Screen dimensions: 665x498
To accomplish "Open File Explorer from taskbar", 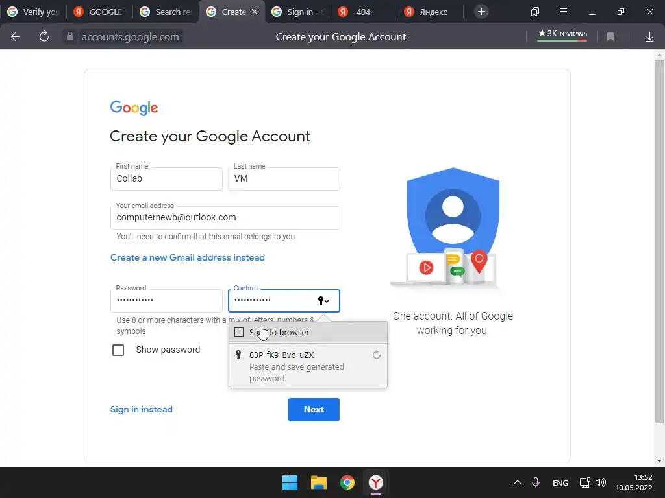I will [318, 482].
